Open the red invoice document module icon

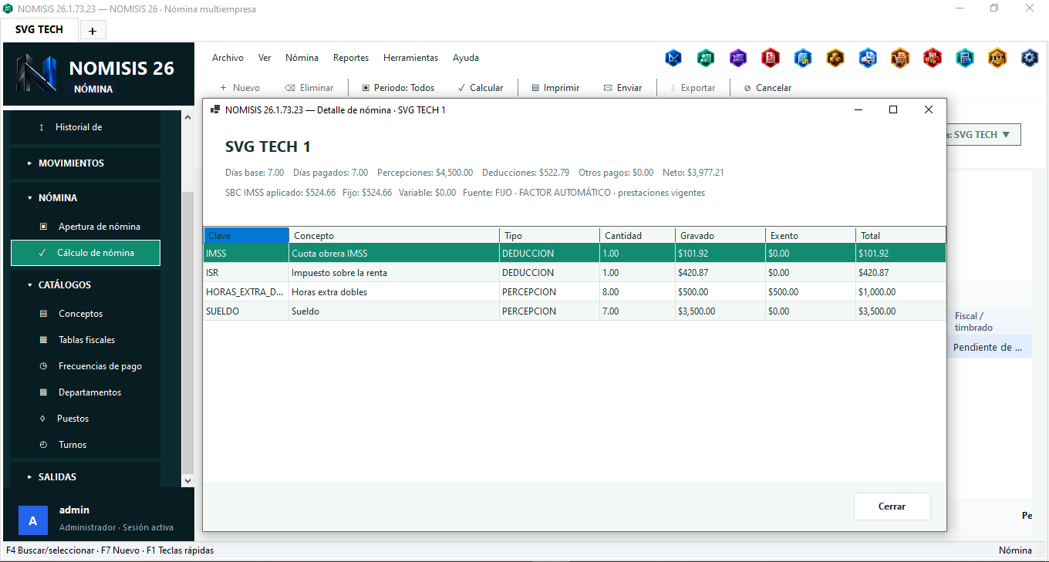pyautogui.click(x=771, y=58)
